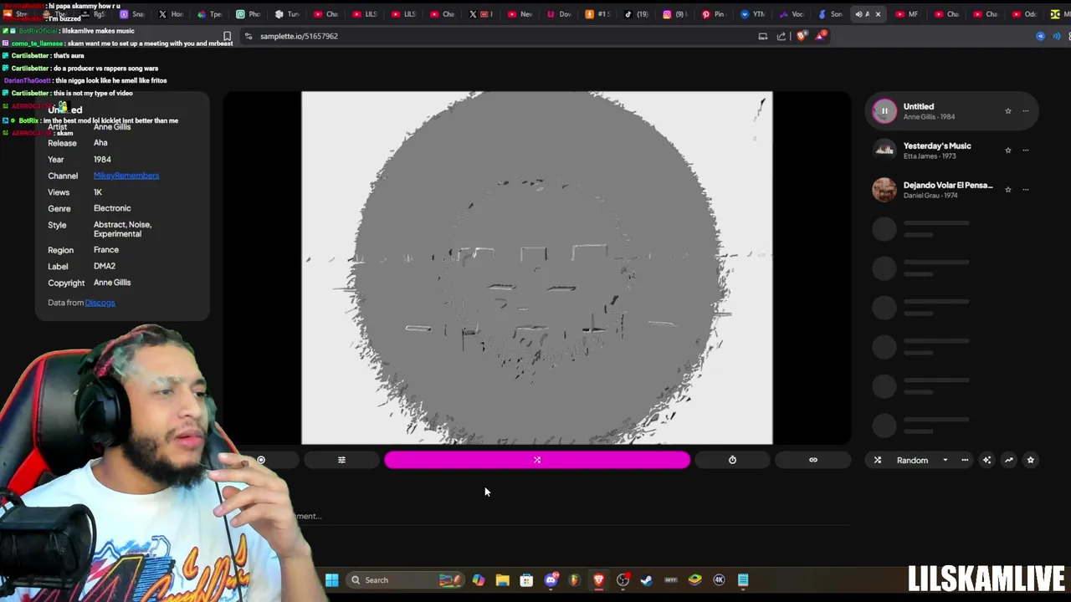Open the MikeyRemembers channel link

click(x=126, y=176)
